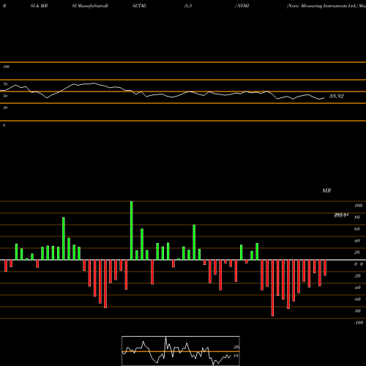Click the RSI axis label 70

(x=5, y=84)
